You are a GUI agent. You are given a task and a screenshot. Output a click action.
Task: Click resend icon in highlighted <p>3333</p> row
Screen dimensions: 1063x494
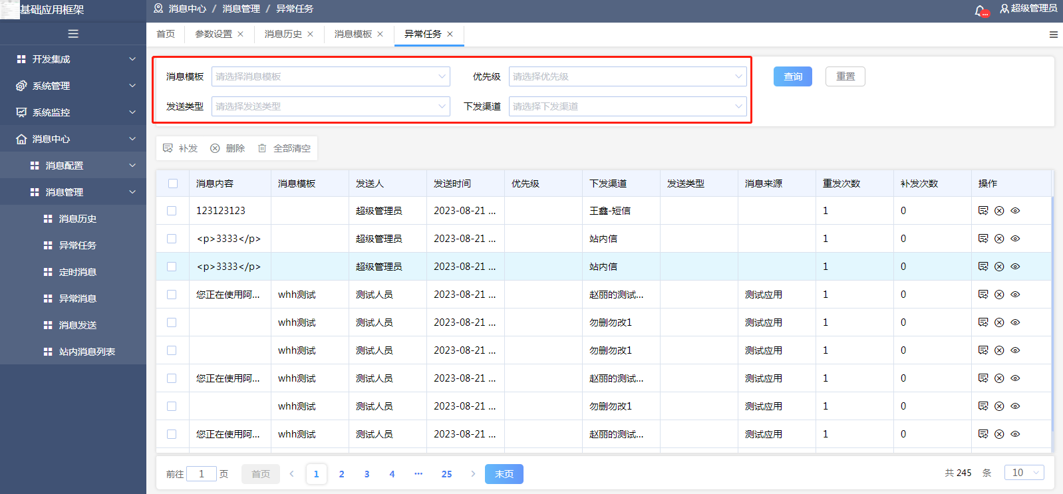coord(983,267)
